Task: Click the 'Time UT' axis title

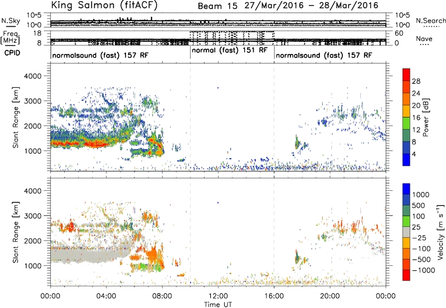Action: [218, 305]
